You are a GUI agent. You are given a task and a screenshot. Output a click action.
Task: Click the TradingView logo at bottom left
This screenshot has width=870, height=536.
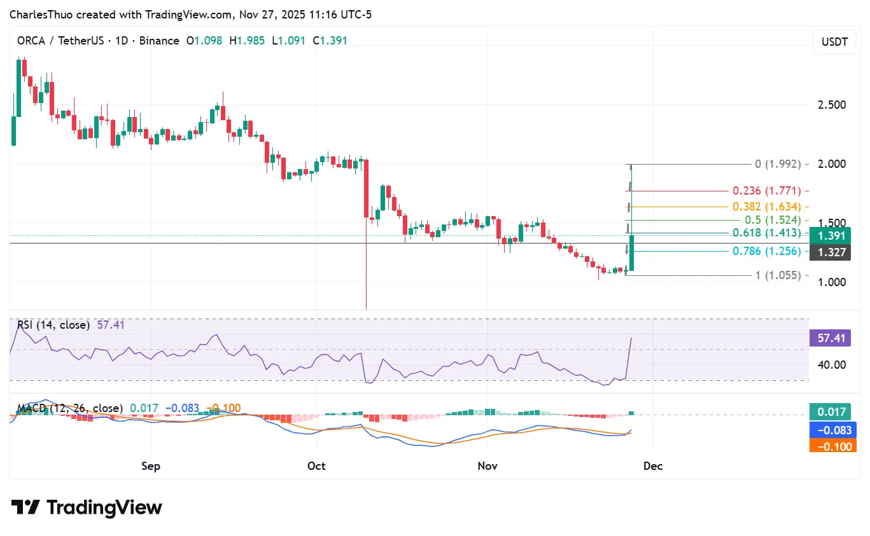(x=86, y=507)
